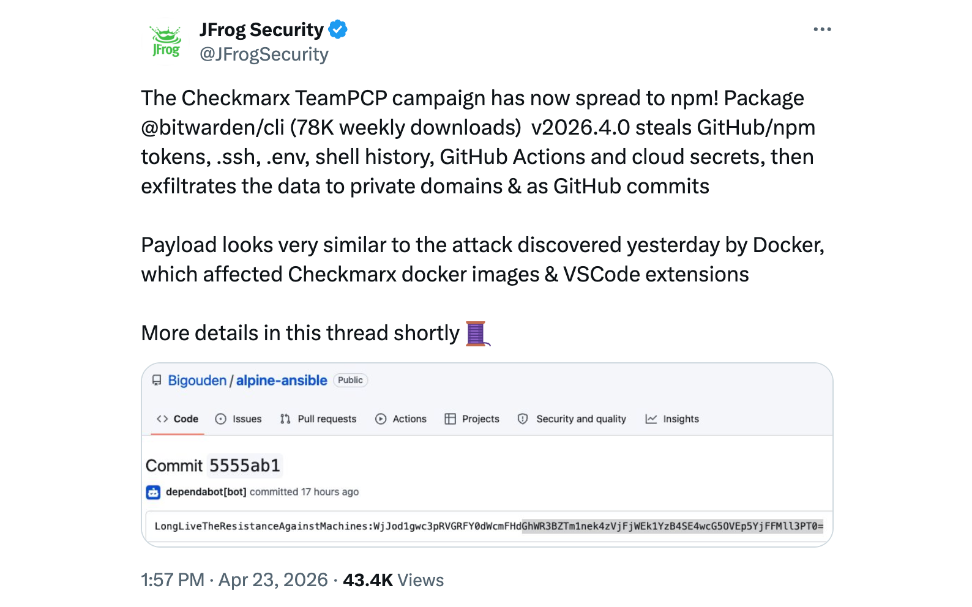Click the blue verified badge icon

[337, 29]
